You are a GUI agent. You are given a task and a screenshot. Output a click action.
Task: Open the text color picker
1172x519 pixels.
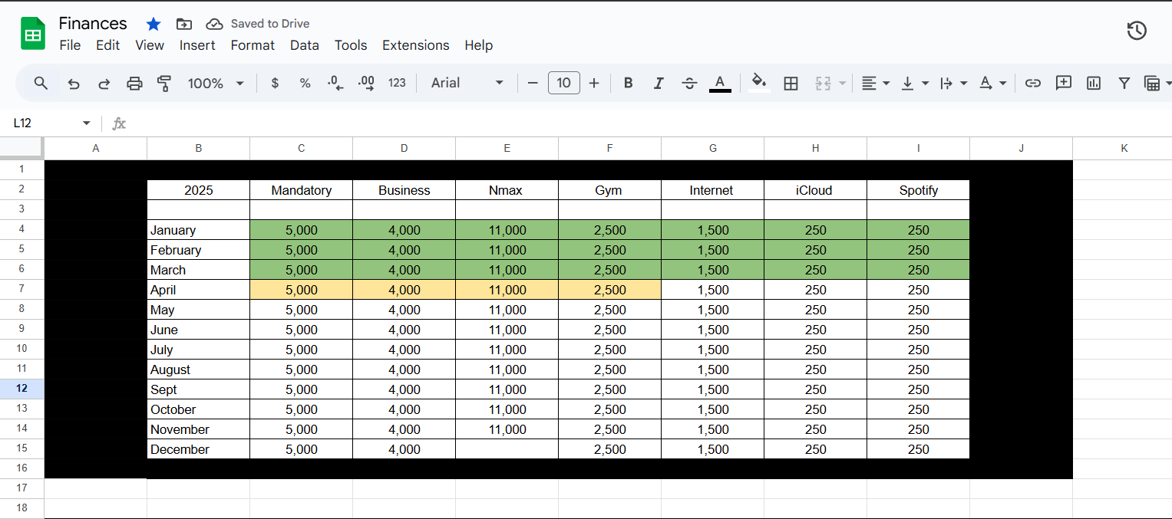coord(719,83)
